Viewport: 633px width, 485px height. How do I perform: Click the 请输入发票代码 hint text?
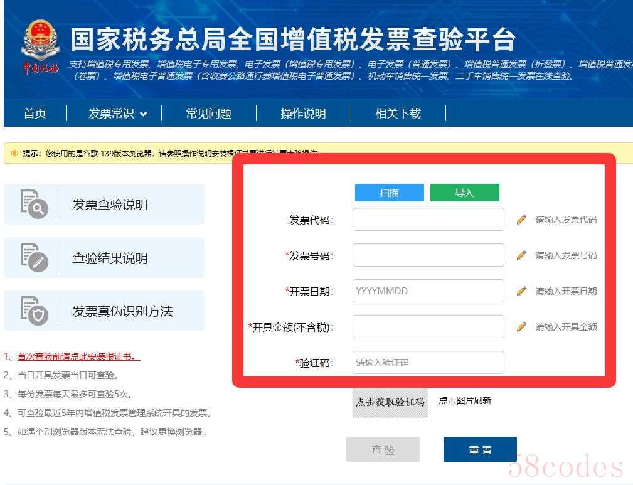(566, 220)
